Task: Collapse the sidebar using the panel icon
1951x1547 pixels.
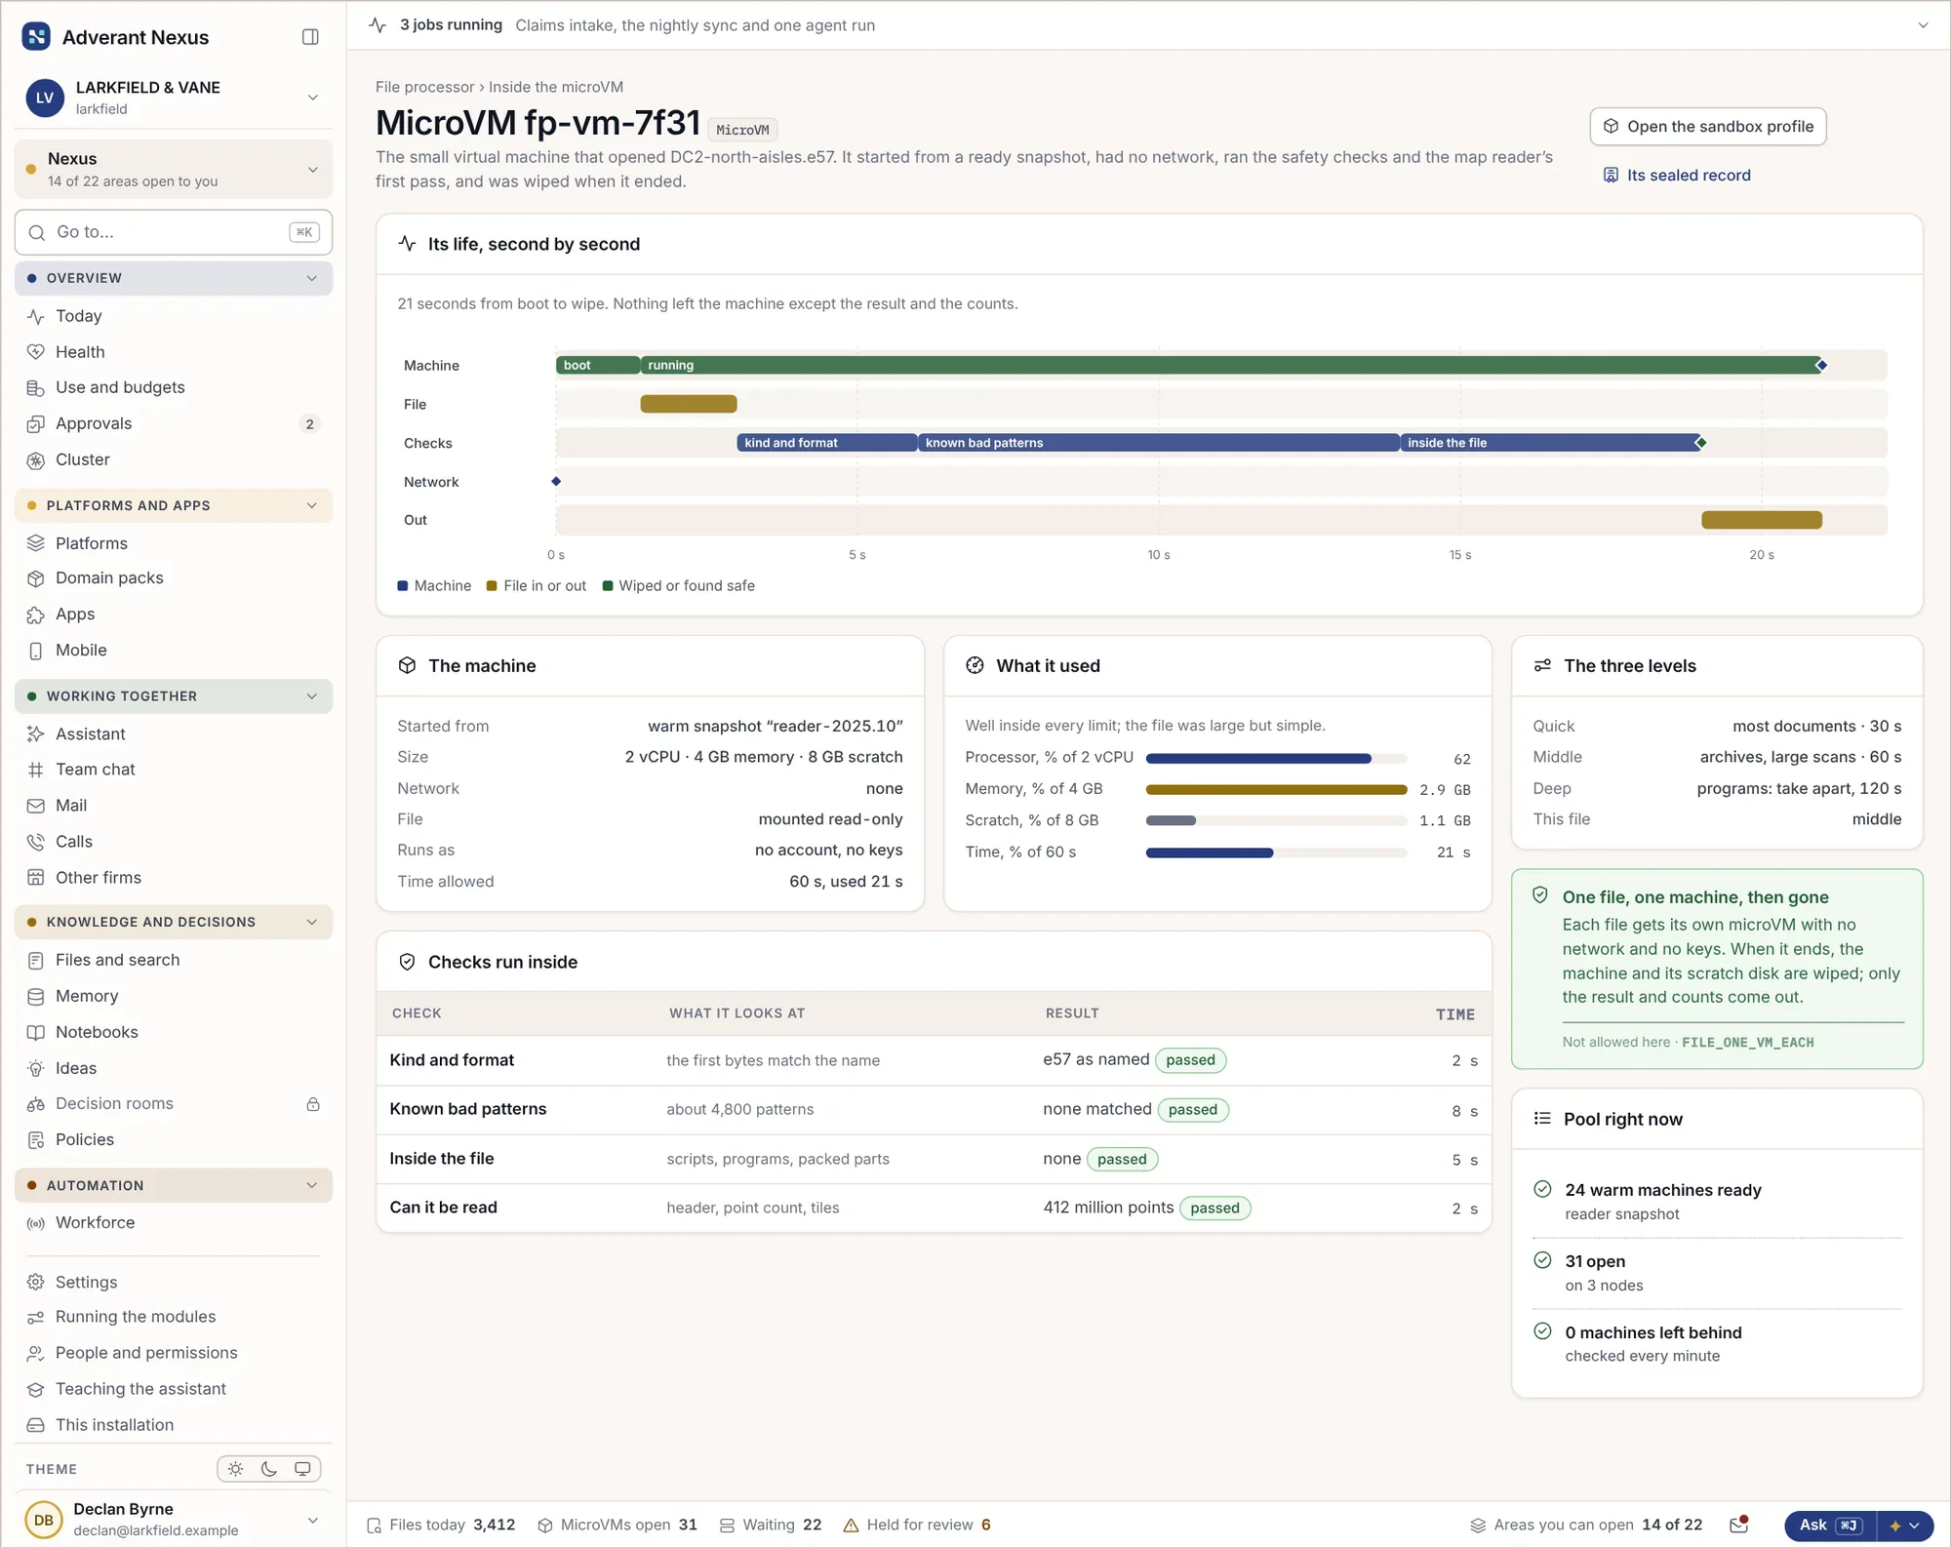Action: point(310,37)
